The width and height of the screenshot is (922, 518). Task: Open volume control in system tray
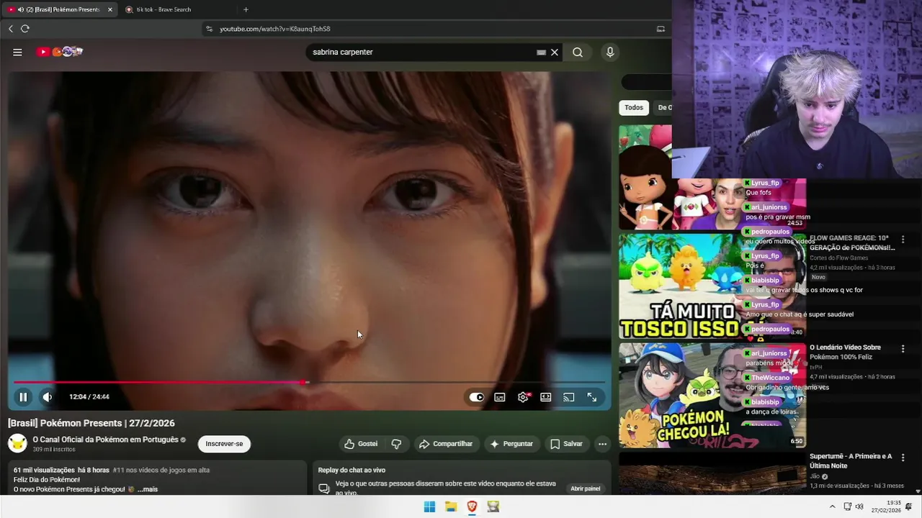click(859, 506)
